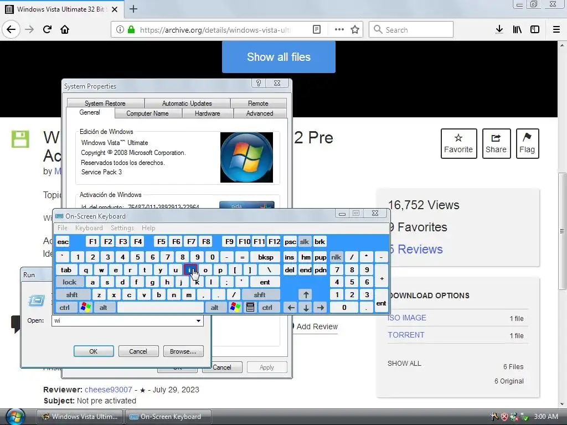This screenshot has height=425, width=567.
Task: Click the right Windows logo key on keyboard
Action: pos(235,308)
